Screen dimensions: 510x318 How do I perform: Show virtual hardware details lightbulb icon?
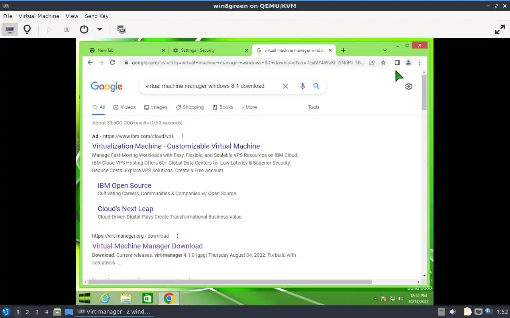pos(27,29)
